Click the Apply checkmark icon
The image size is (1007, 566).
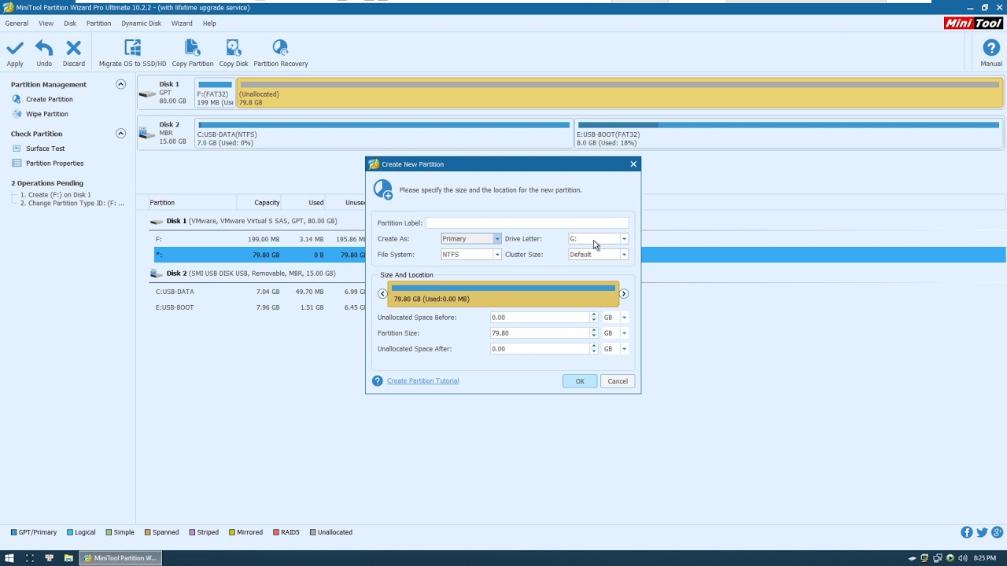coord(15,49)
